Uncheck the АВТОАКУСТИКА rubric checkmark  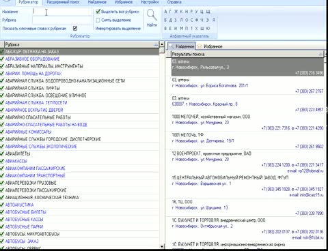[2, 205]
